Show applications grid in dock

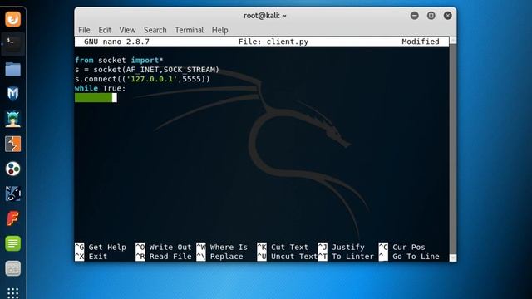[13, 292]
